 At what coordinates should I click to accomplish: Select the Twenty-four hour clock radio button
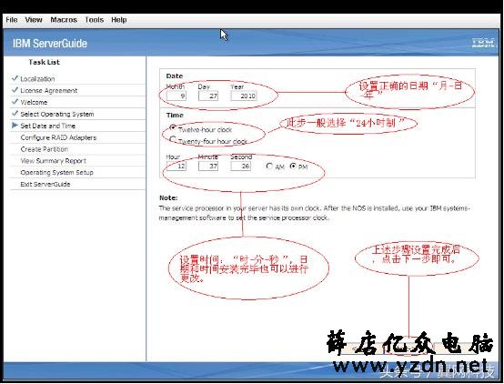[x=173, y=139]
